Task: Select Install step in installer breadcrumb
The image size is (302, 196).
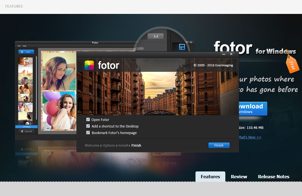Action: pos(123,145)
